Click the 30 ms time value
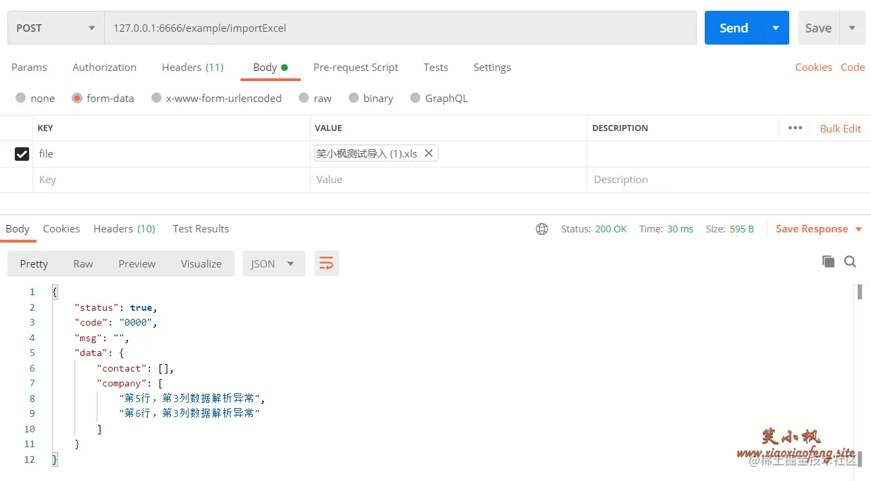Viewport: 871px width, 481px height. (680, 229)
